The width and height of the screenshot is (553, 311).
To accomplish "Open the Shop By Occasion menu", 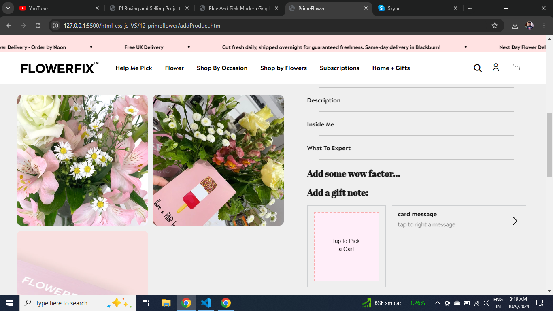I will 222,68.
